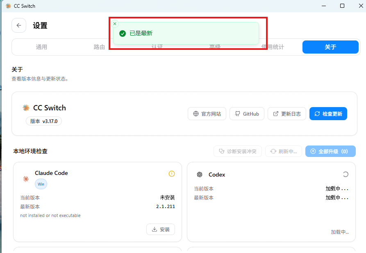
Task: Open the GitHub repository button
Action: (x=247, y=114)
